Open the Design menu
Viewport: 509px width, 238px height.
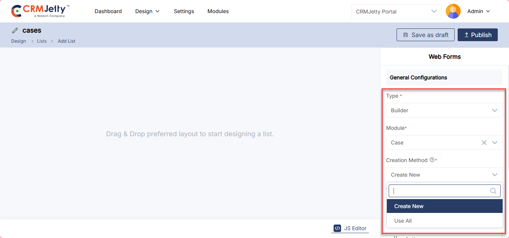pyautogui.click(x=147, y=11)
